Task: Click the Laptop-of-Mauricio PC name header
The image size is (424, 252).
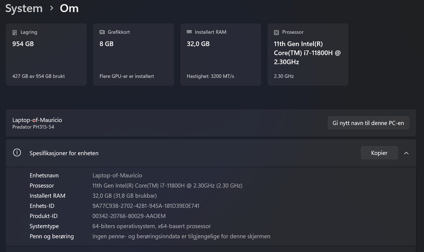Action: pos(37,120)
